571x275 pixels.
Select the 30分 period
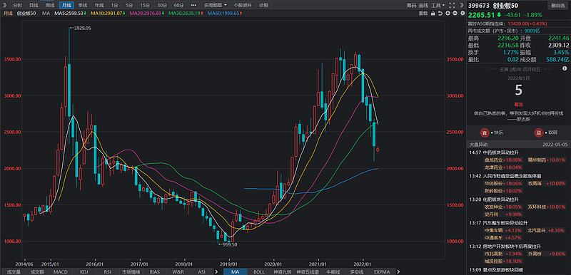point(162,5)
